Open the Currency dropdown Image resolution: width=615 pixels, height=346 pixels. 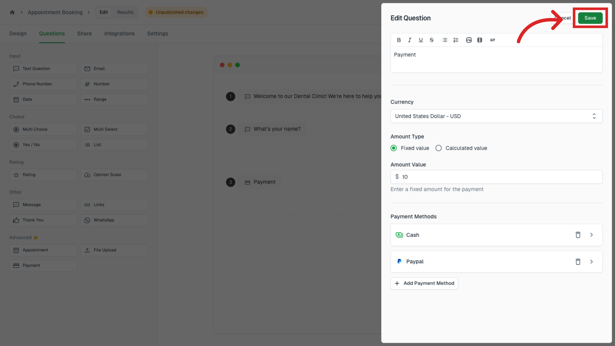(x=496, y=116)
